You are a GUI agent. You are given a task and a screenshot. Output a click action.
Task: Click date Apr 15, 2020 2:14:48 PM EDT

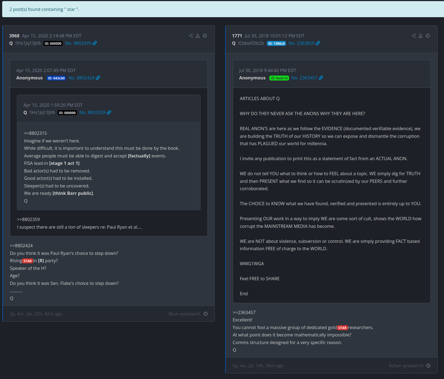52,36
